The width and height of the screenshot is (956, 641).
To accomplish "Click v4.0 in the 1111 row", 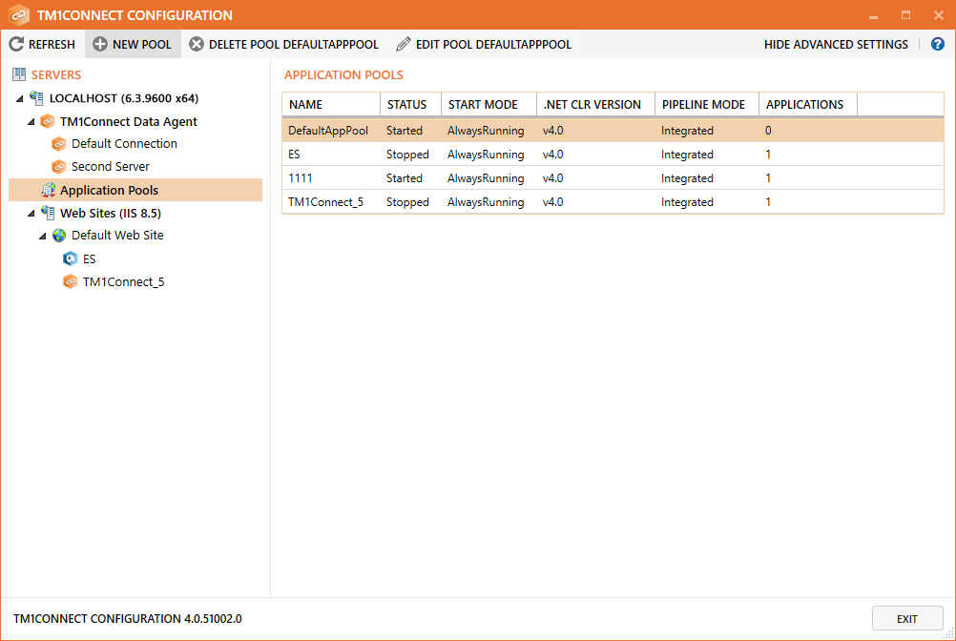I will 552,178.
